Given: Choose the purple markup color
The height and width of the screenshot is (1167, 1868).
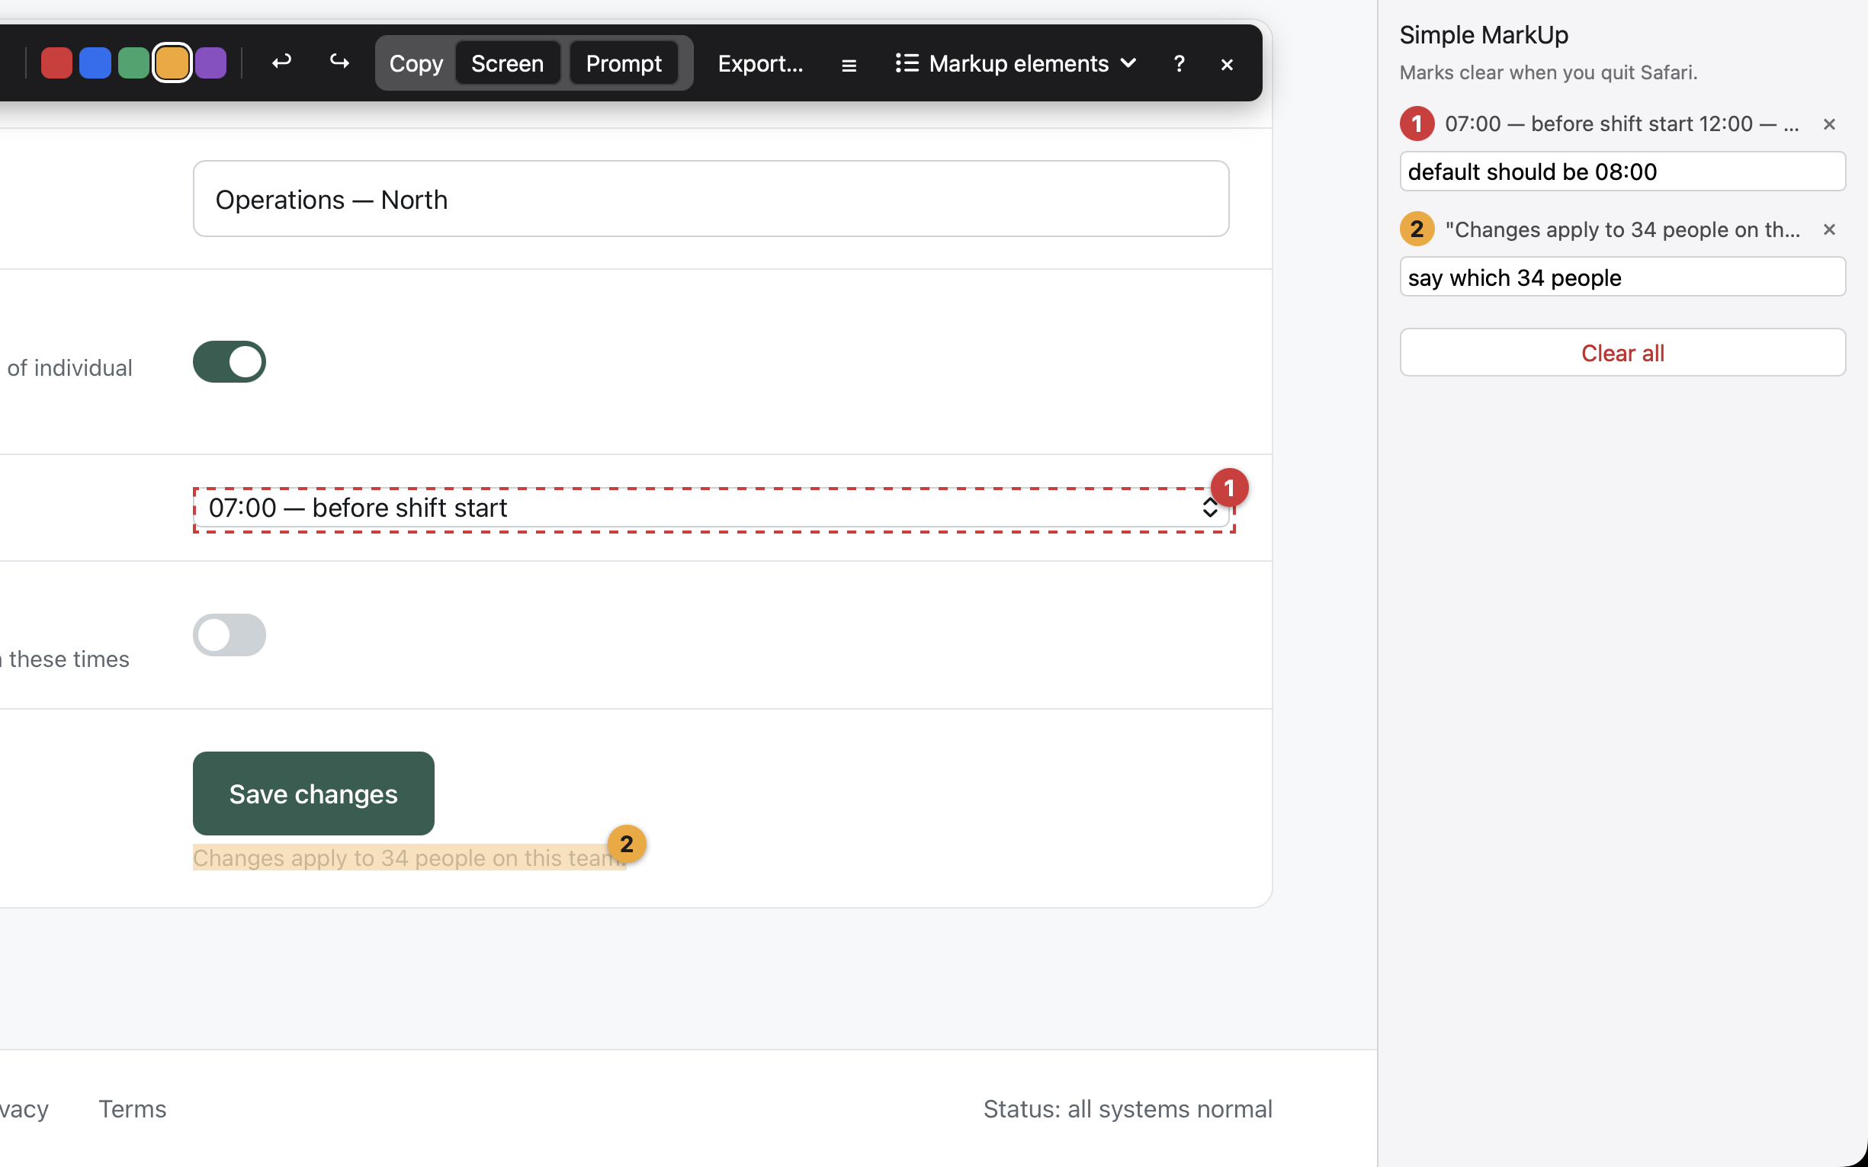Looking at the screenshot, I should [x=210, y=63].
